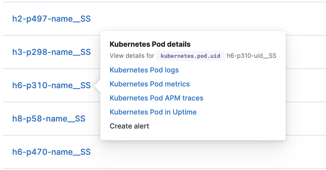326x170 pixels.
Task: Open metrics view from the pod popover
Action: pyautogui.click(x=150, y=84)
